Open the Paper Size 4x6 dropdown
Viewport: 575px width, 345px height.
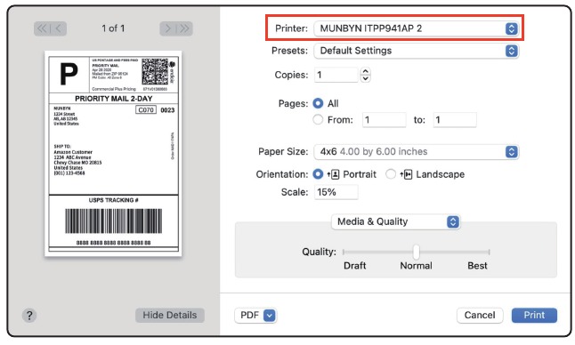(416, 152)
